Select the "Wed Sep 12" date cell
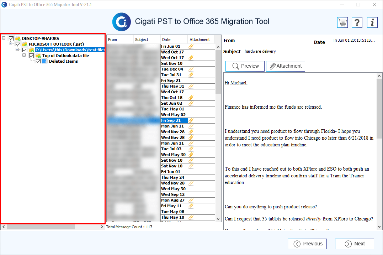The width and height of the screenshot is (383, 255). [174, 194]
